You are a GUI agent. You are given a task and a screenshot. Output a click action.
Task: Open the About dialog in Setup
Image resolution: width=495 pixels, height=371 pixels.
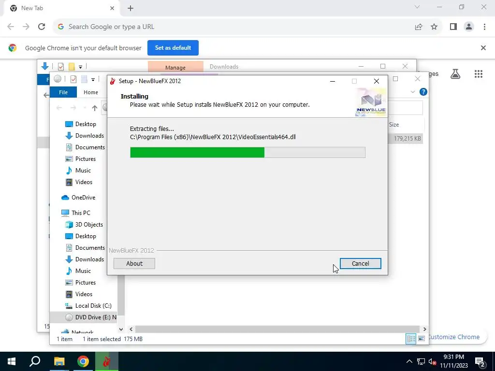[134, 263]
